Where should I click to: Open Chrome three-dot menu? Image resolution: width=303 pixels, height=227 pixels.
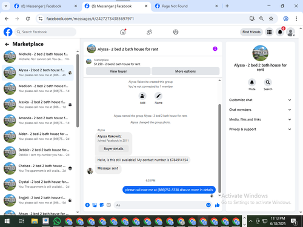pos(296,19)
